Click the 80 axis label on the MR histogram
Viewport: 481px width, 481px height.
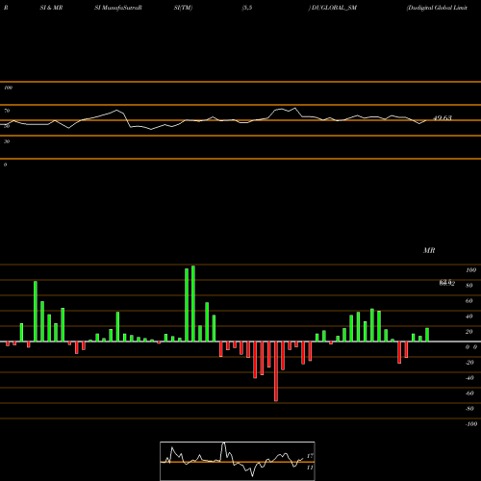point(469,286)
